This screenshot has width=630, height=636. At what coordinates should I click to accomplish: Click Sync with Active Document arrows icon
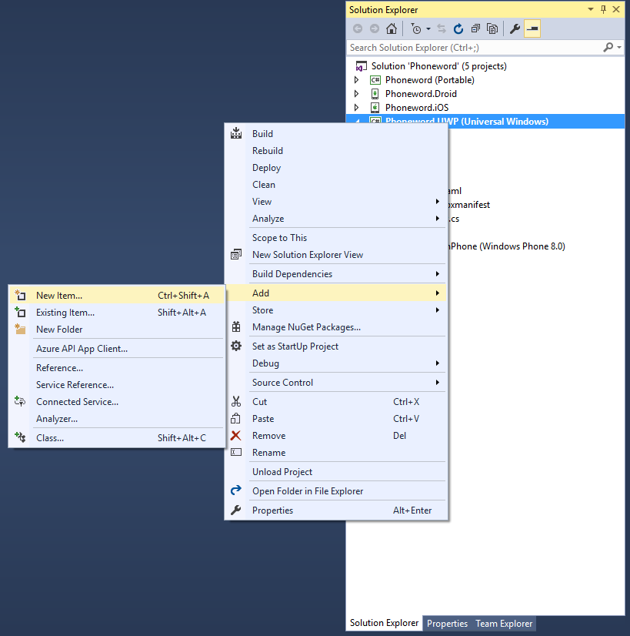coord(442,28)
